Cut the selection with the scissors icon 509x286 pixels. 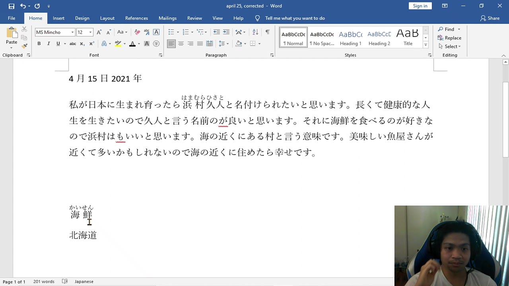(24, 29)
